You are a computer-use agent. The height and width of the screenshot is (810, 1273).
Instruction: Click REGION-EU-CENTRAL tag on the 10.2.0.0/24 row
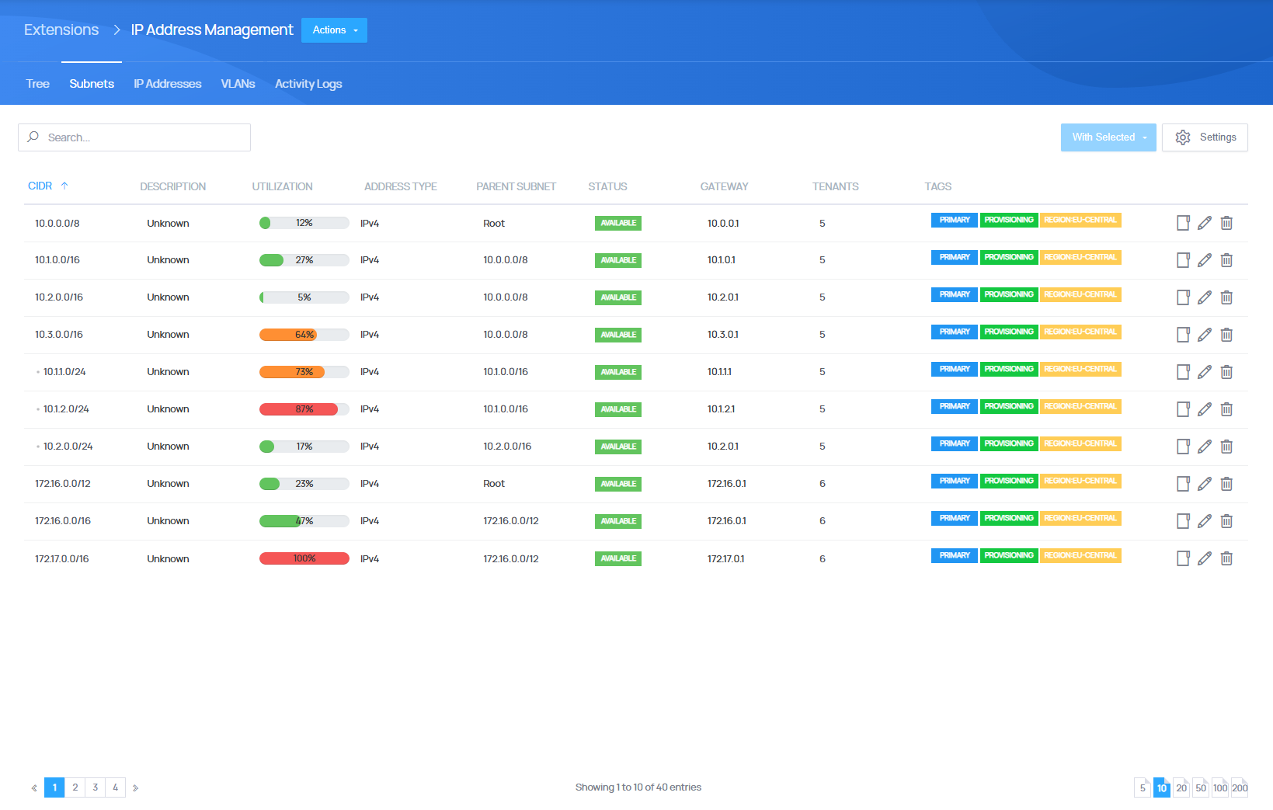1080,443
